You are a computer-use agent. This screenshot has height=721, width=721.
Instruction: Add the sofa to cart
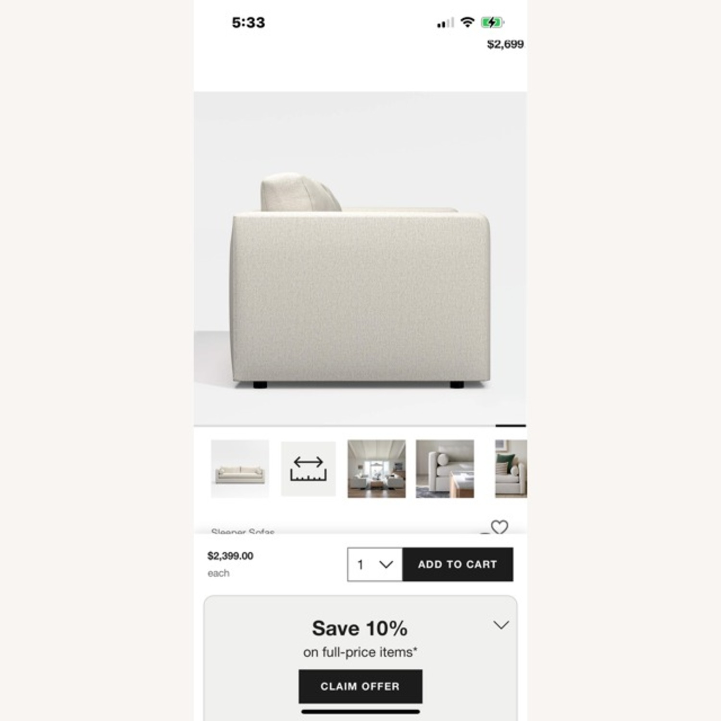point(458,564)
